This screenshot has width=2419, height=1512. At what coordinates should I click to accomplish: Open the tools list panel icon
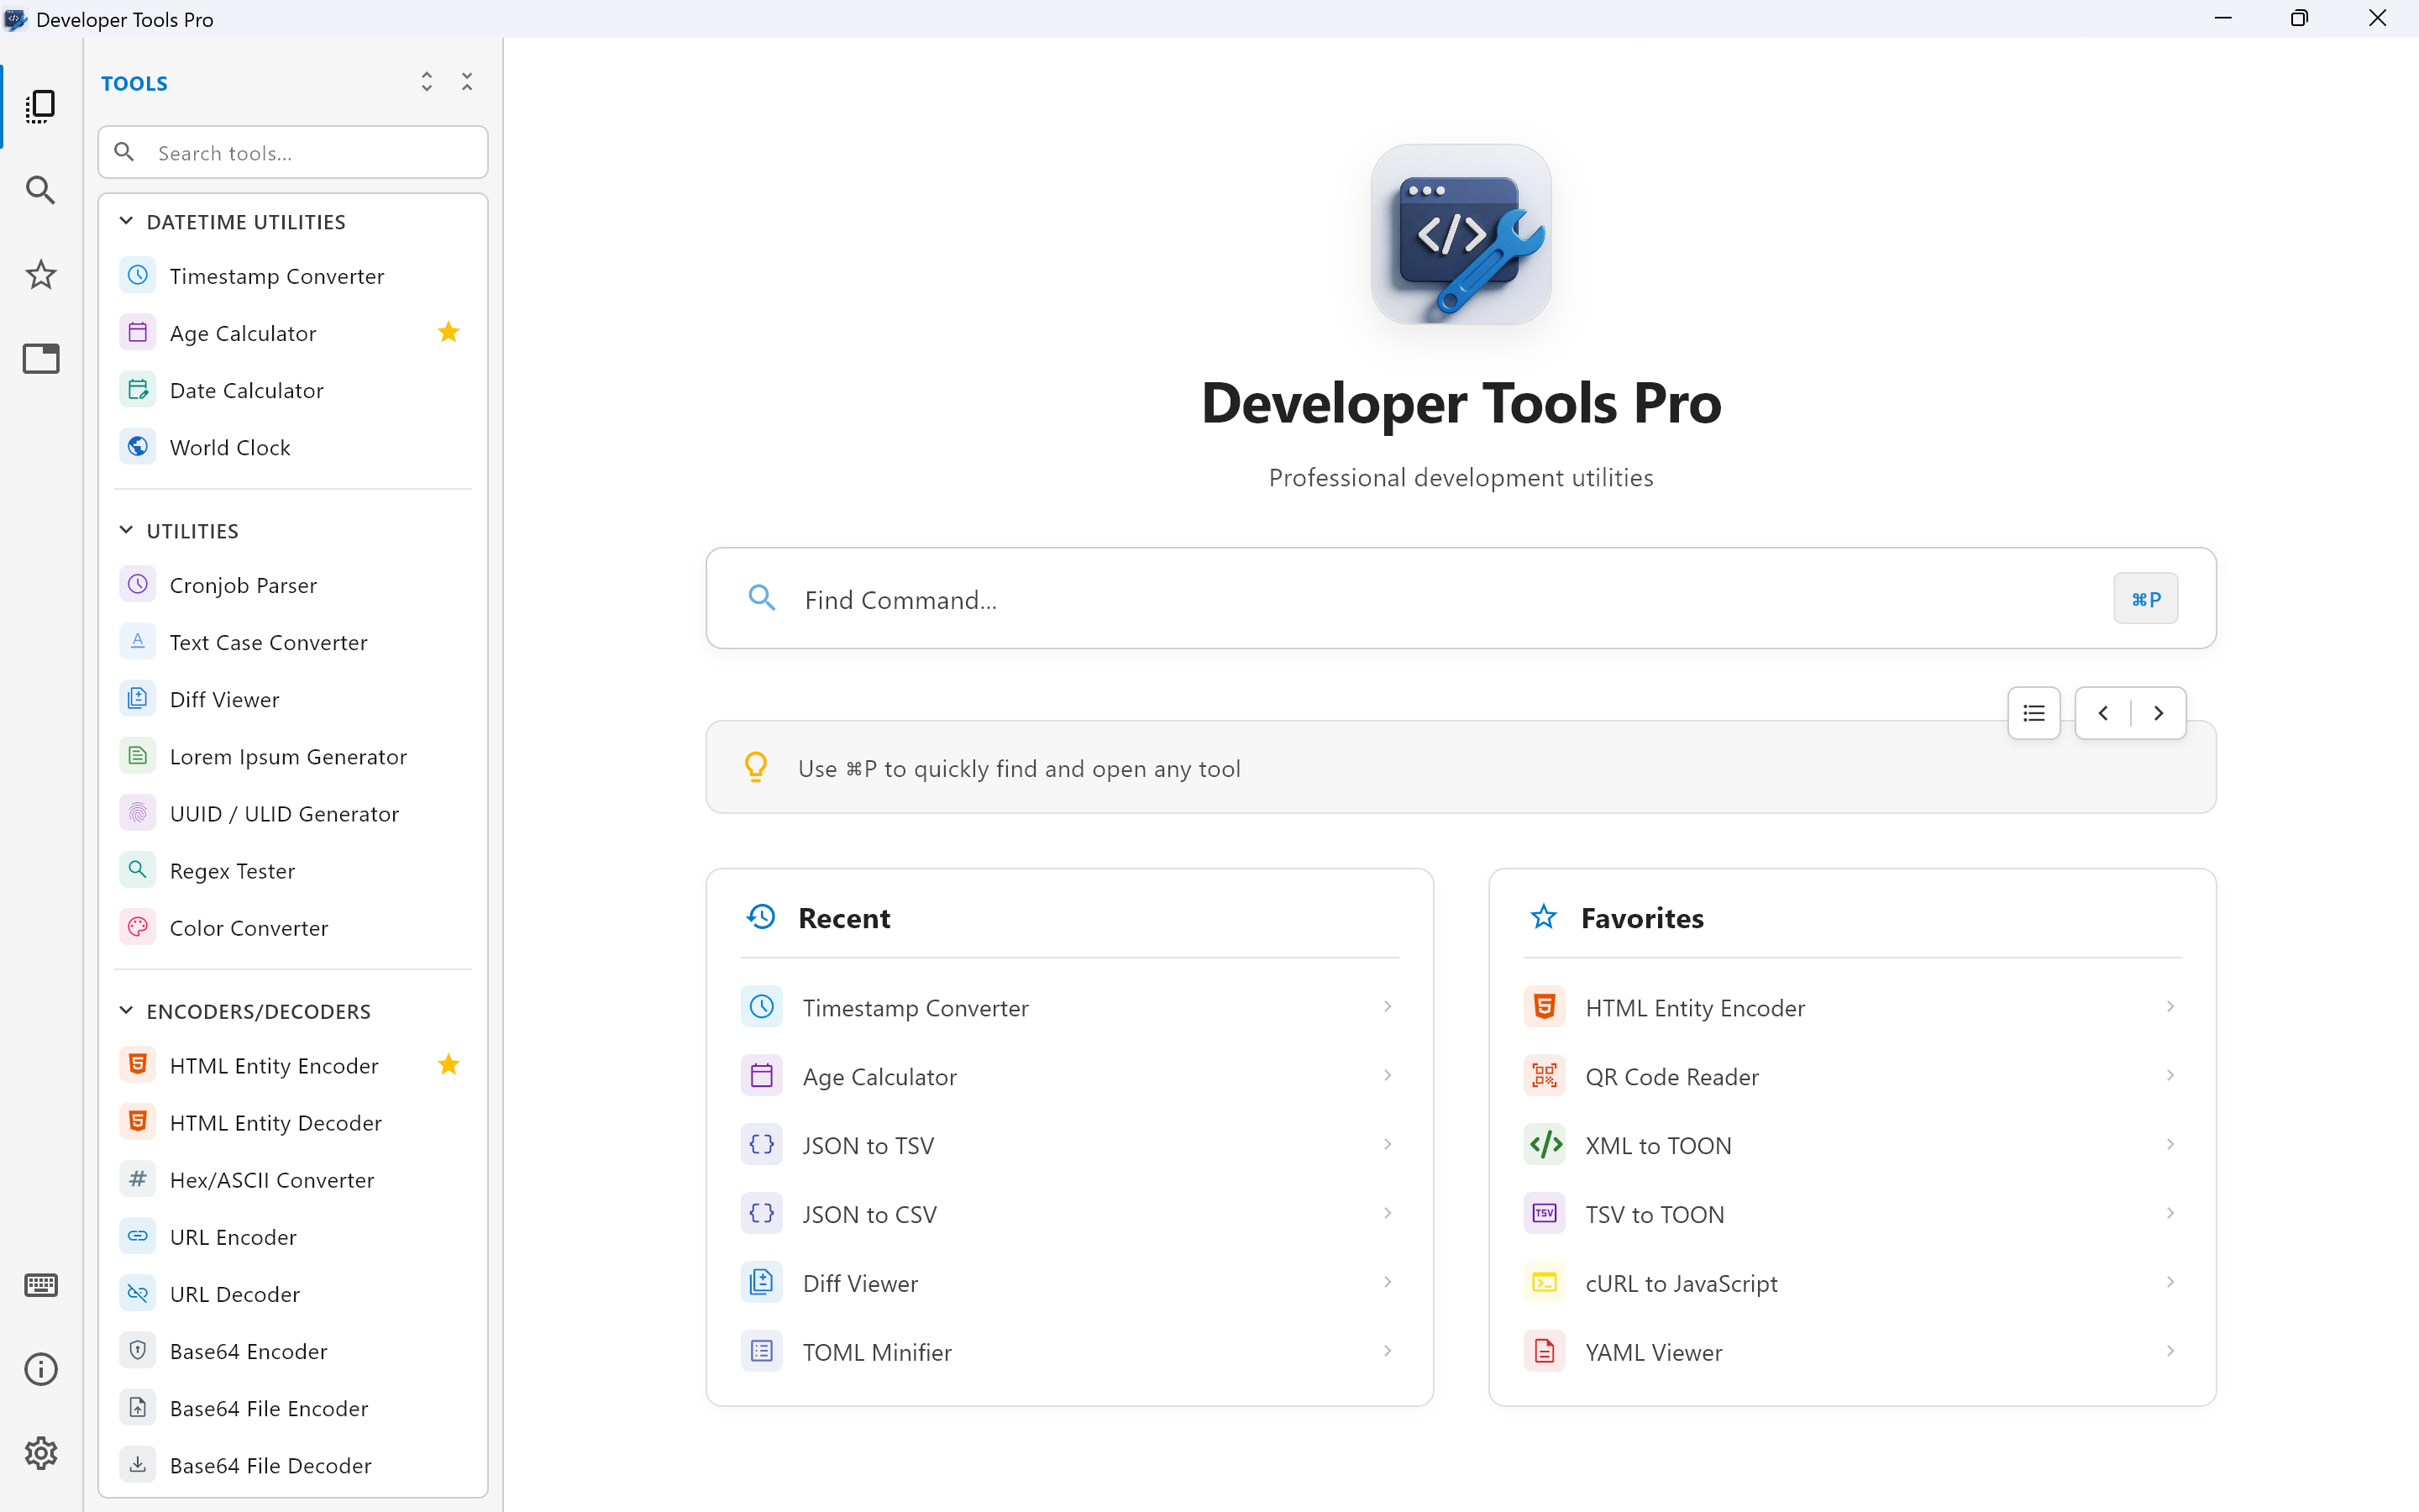pyautogui.click(x=40, y=106)
